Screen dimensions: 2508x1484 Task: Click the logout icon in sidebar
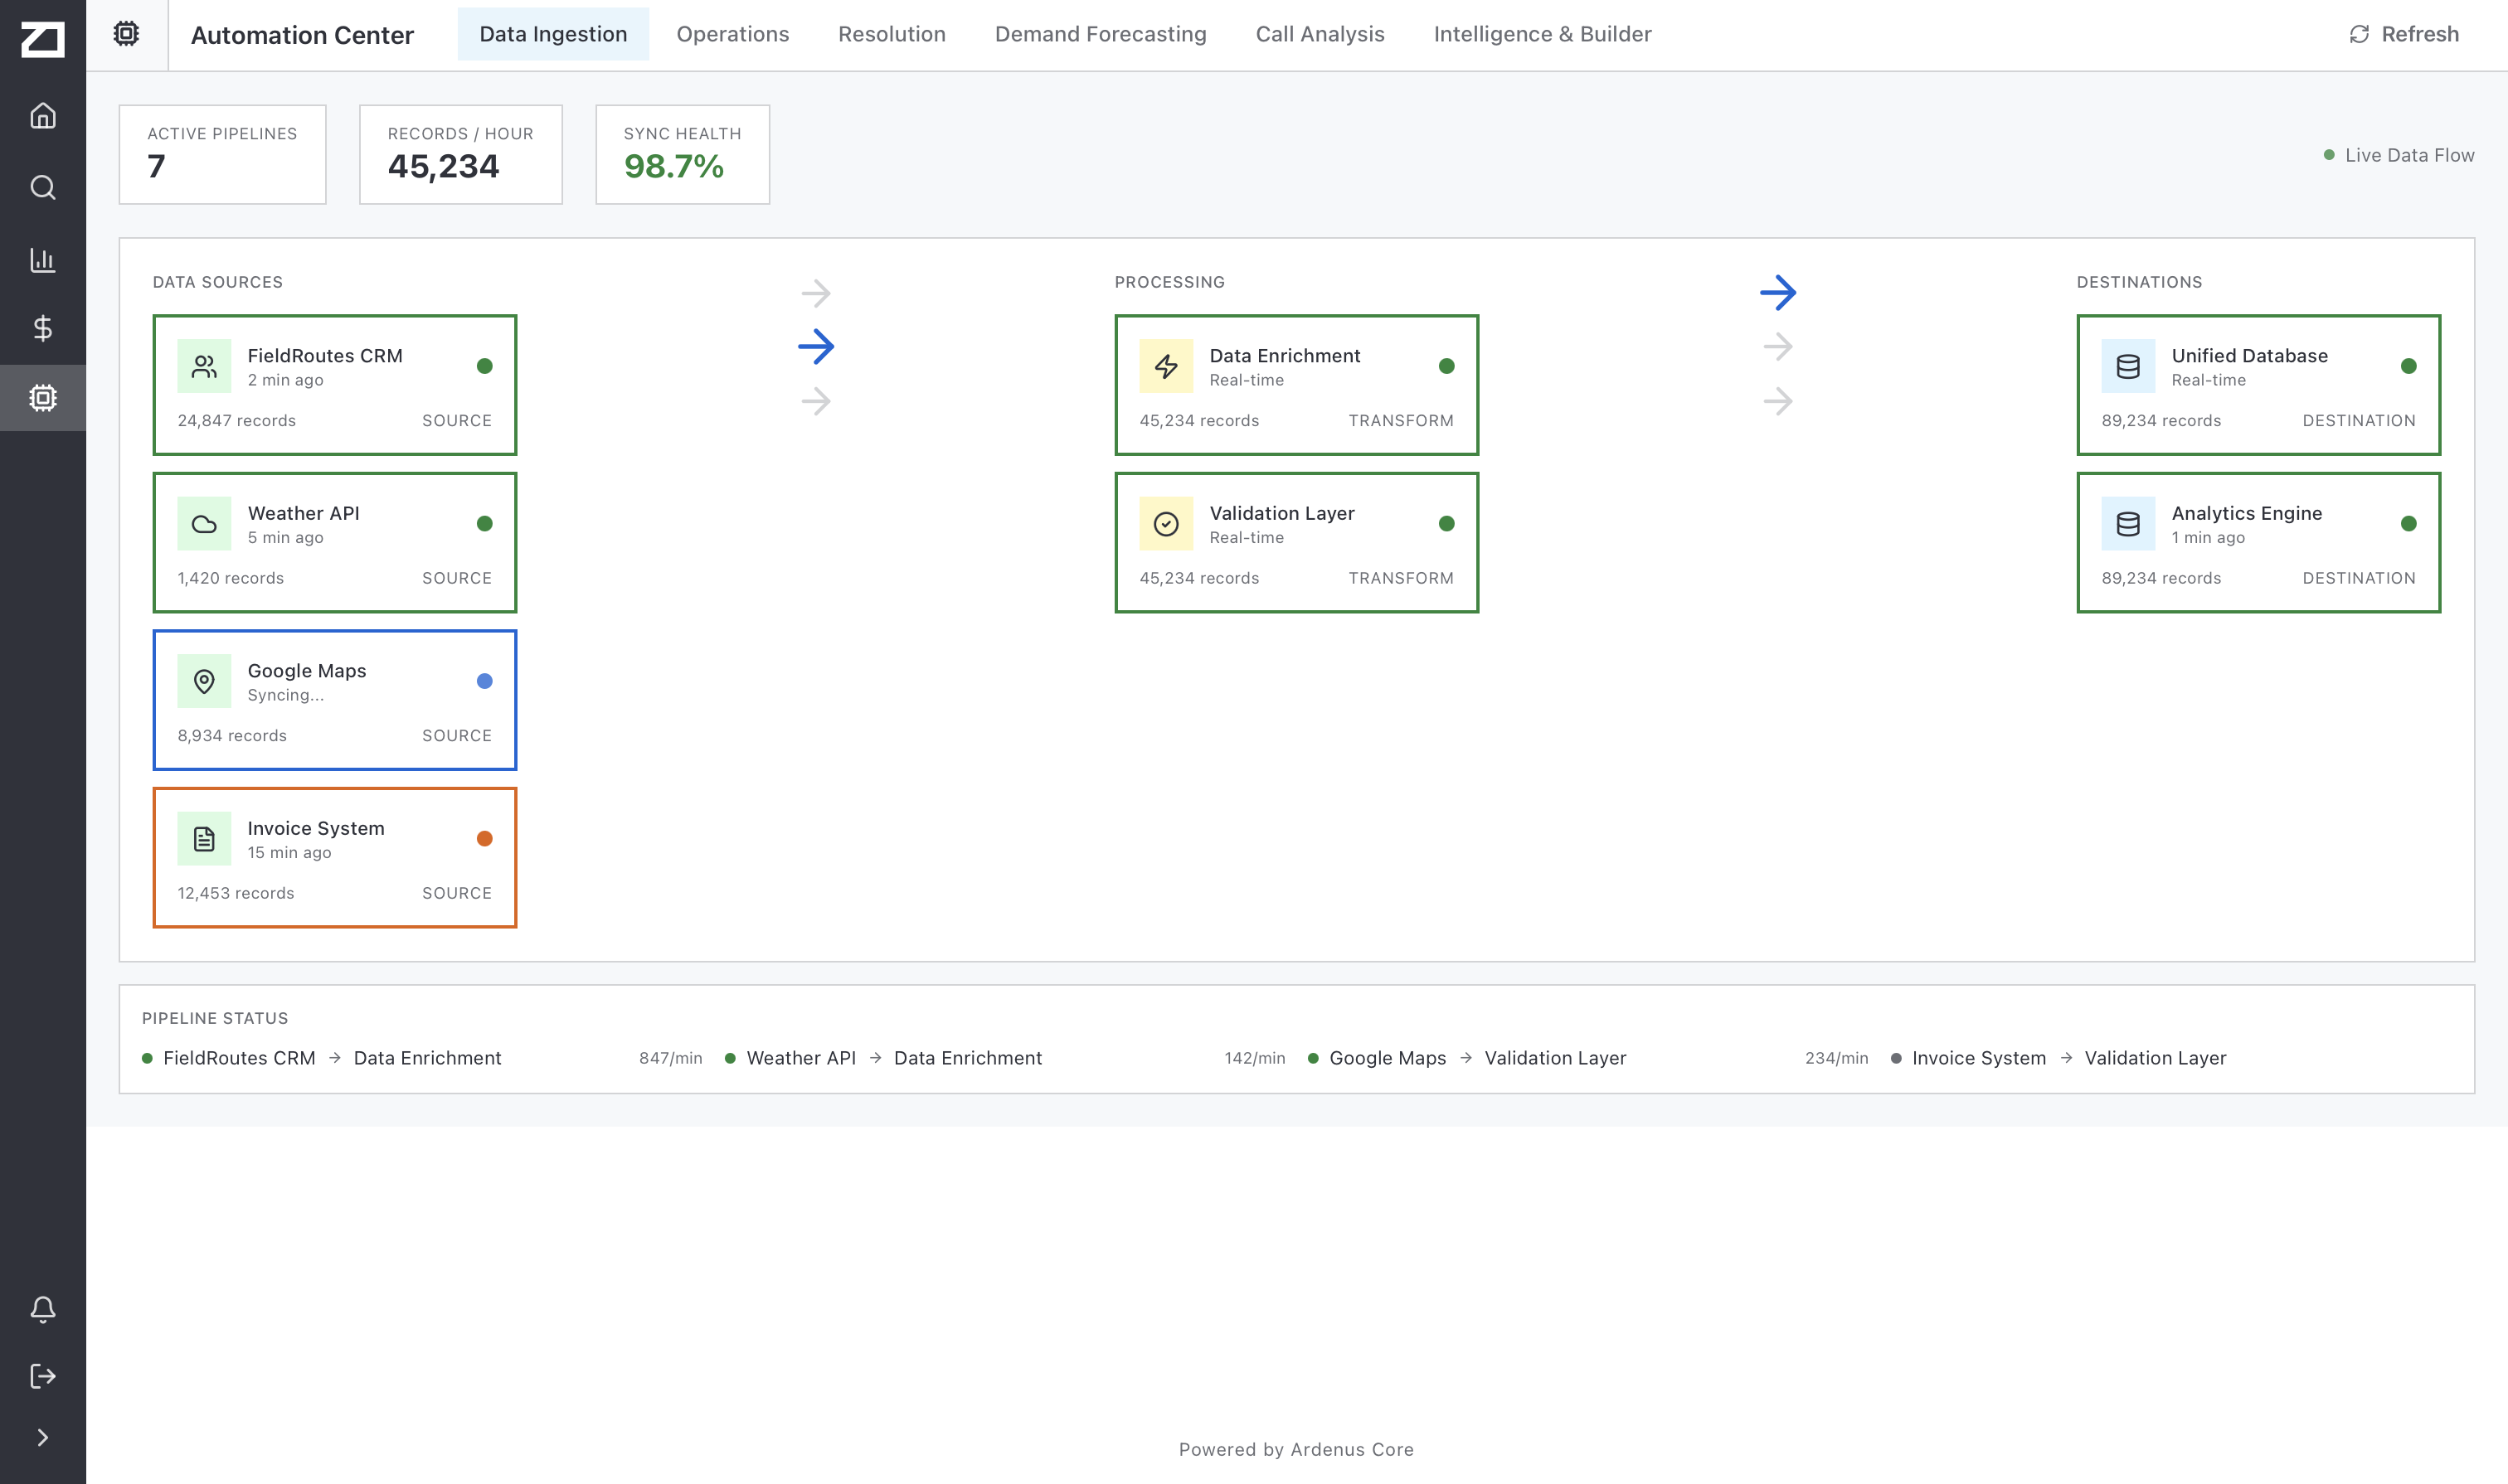click(x=42, y=1376)
